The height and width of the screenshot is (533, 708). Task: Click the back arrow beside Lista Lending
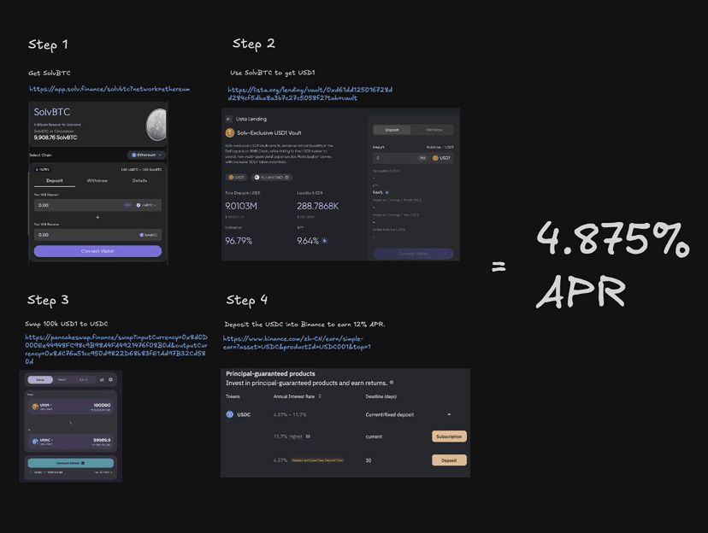point(228,119)
